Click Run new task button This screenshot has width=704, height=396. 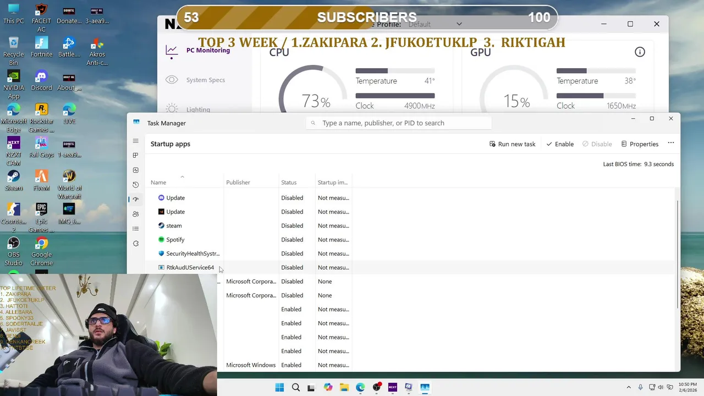pyautogui.click(x=512, y=144)
